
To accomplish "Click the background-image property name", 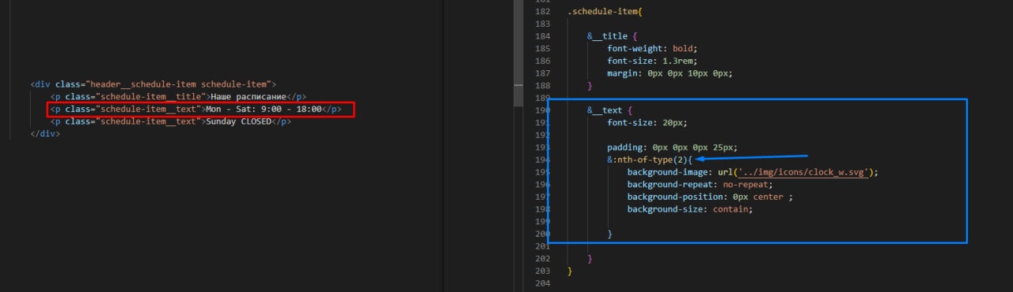I will pyautogui.click(x=669, y=172).
